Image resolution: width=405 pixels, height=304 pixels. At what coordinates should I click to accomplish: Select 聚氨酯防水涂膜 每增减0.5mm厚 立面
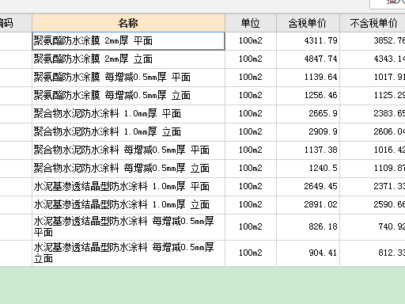[128, 96]
